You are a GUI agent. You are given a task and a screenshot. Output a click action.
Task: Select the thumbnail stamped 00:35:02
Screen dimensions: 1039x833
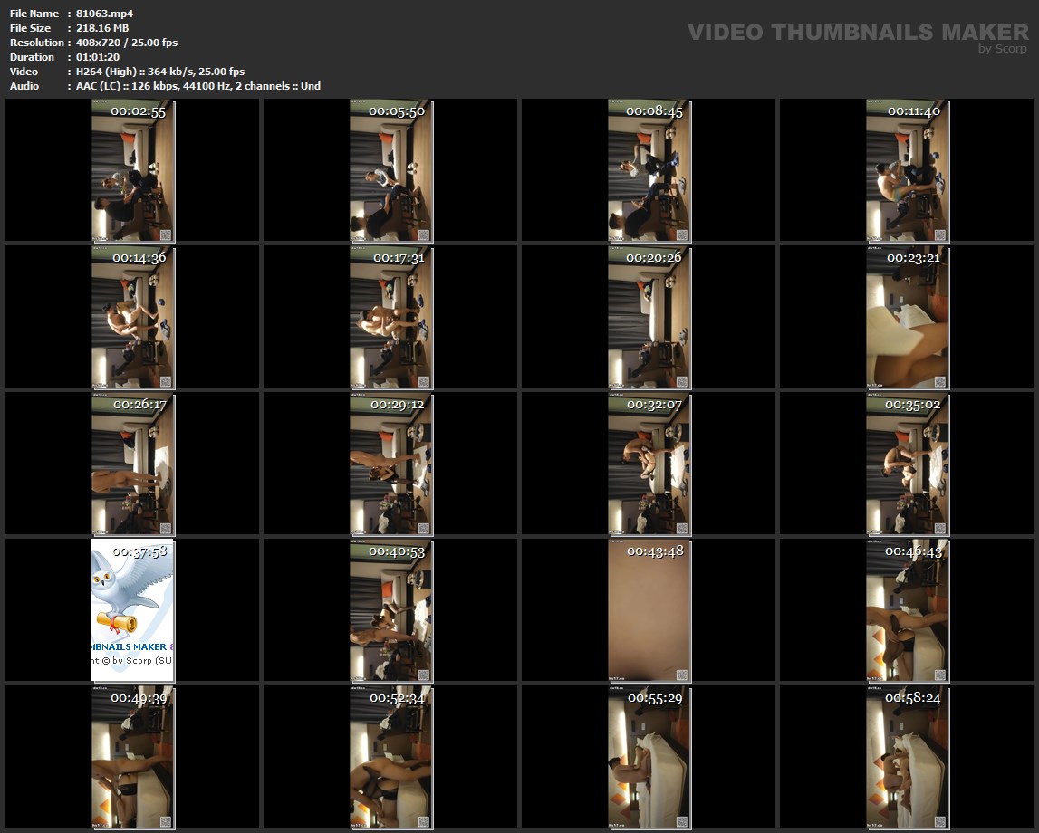[907, 464]
